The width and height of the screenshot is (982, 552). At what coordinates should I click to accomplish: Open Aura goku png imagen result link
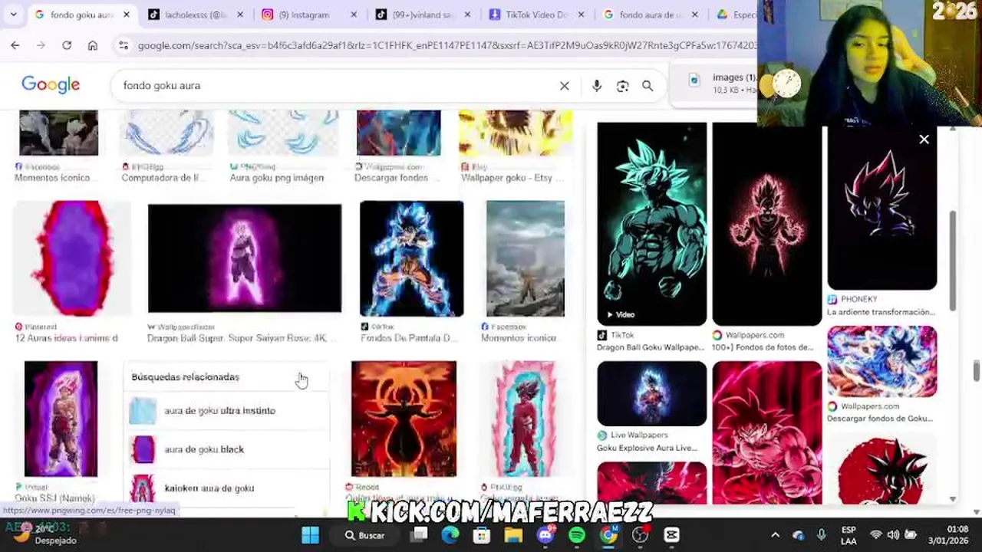click(276, 178)
